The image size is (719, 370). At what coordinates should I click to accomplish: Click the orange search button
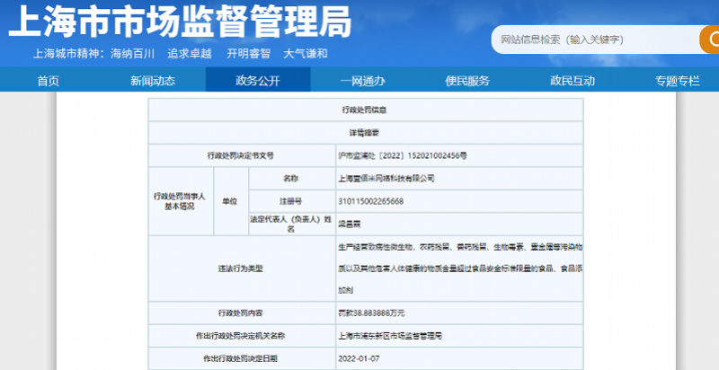[x=709, y=40]
